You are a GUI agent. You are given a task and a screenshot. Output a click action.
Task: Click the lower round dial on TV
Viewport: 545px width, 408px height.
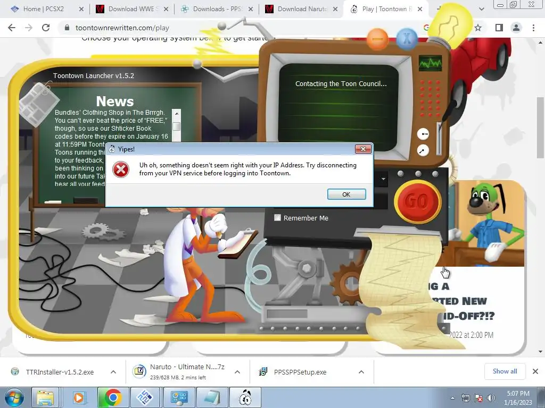(423, 150)
